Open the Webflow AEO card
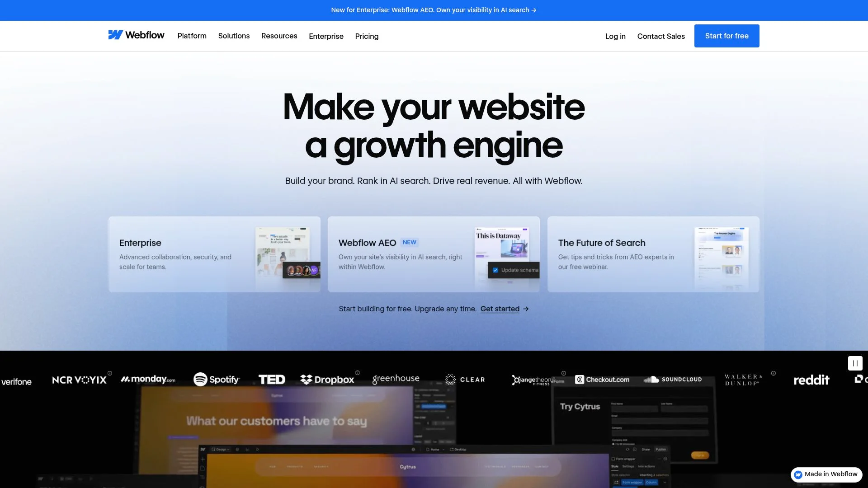Viewport: 868px width, 488px height. pyautogui.click(x=434, y=254)
